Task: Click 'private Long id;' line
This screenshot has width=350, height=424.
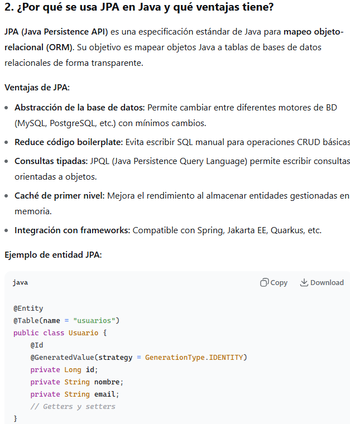Action: pyautogui.click(x=64, y=370)
